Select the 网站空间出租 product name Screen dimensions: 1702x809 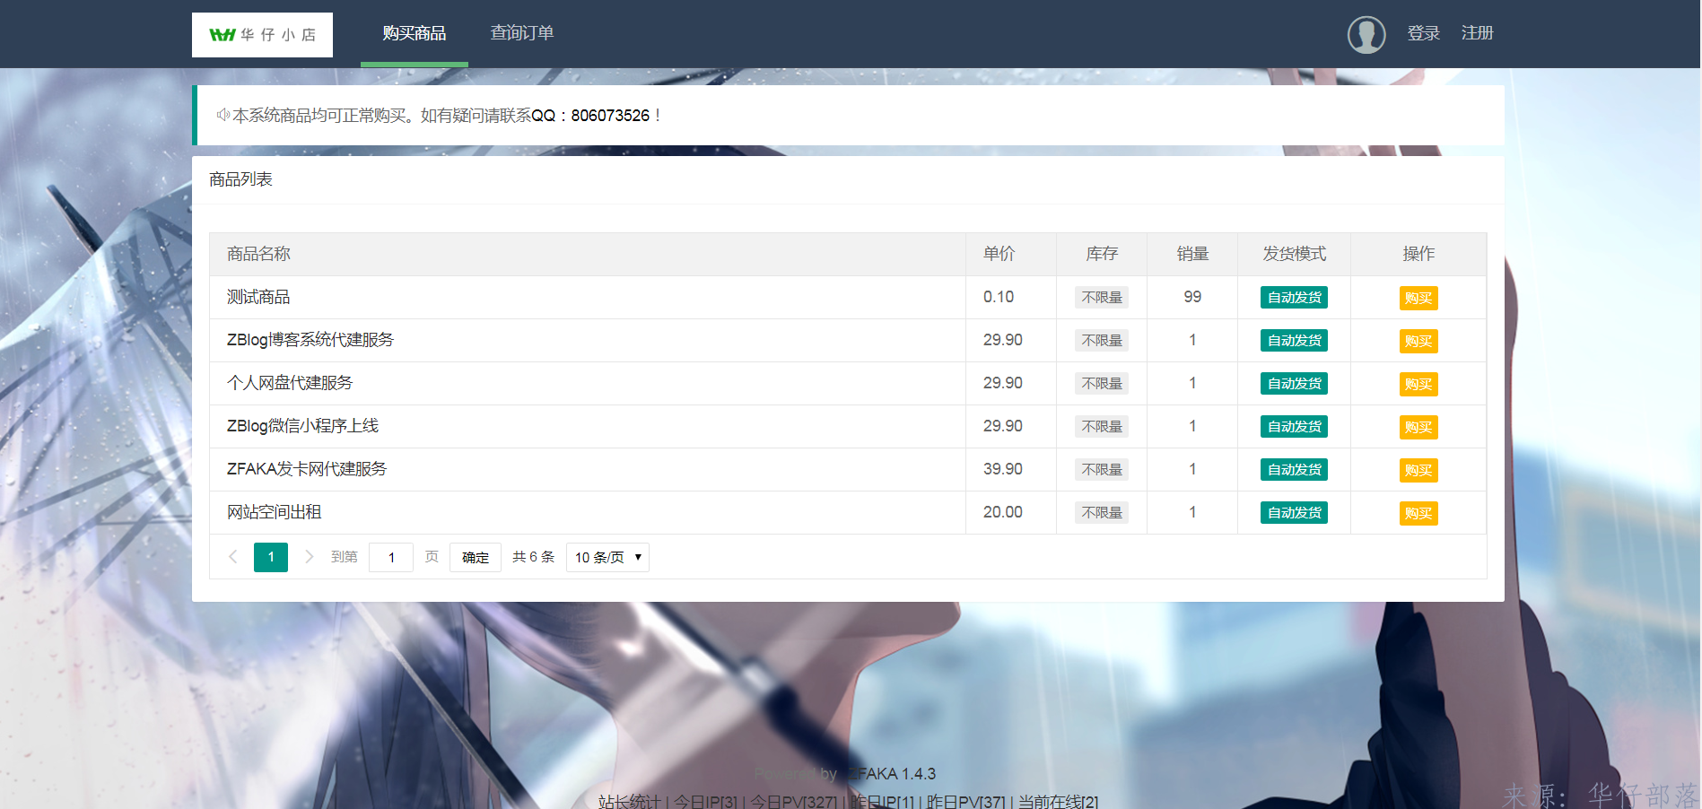[x=274, y=512]
